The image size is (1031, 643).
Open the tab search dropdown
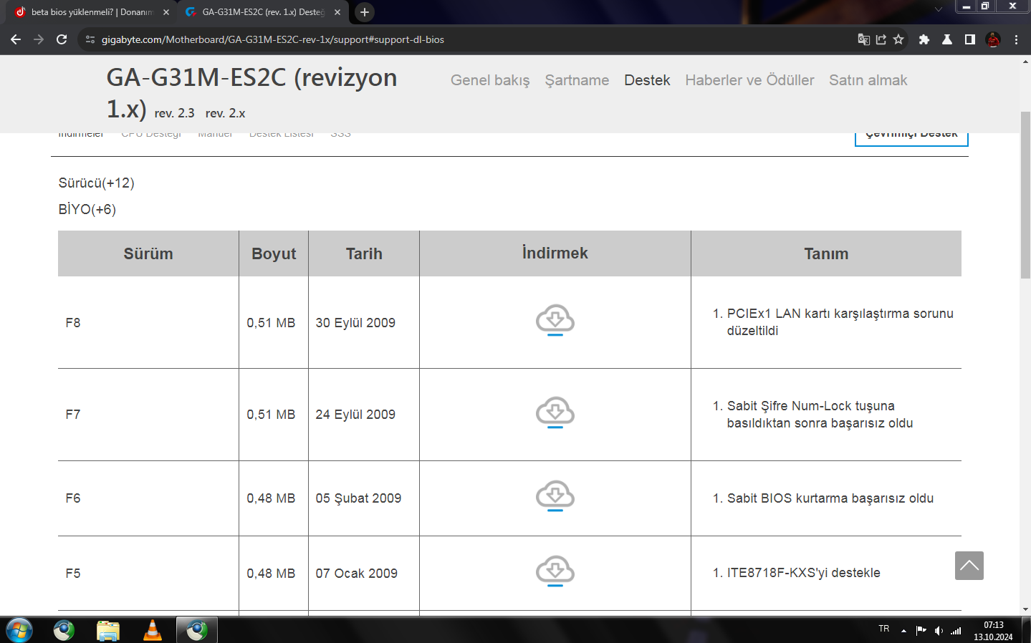[x=939, y=9]
